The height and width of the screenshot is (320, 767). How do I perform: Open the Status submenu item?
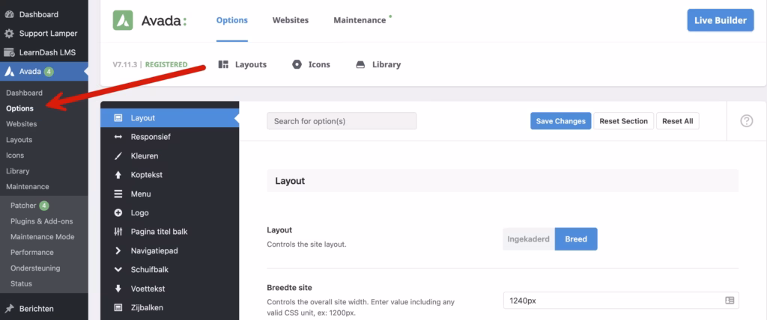pos(21,284)
